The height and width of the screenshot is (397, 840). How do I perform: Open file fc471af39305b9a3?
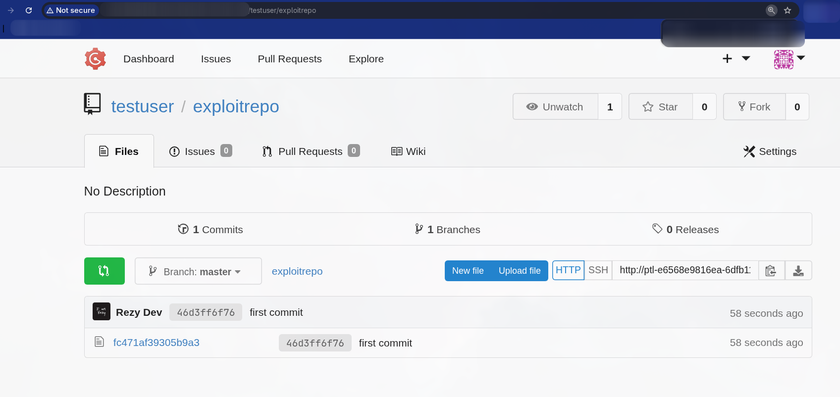pos(156,343)
